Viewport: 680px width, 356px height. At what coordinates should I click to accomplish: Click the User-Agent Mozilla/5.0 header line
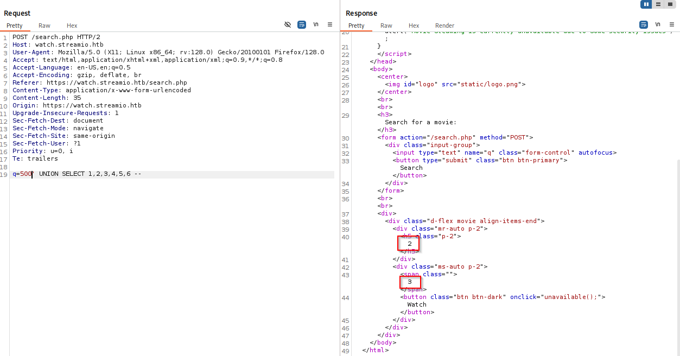coord(168,52)
